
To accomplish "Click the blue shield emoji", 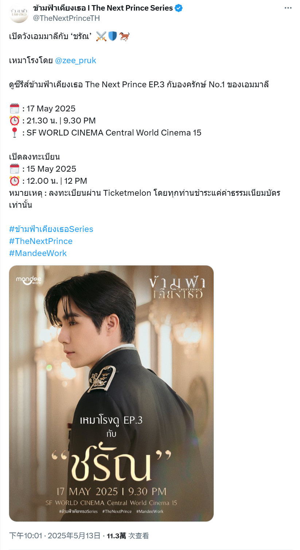I will 112,36.
